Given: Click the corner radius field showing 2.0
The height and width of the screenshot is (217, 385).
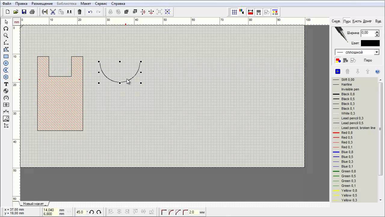Looking at the screenshot, I should [x=193, y=212].
